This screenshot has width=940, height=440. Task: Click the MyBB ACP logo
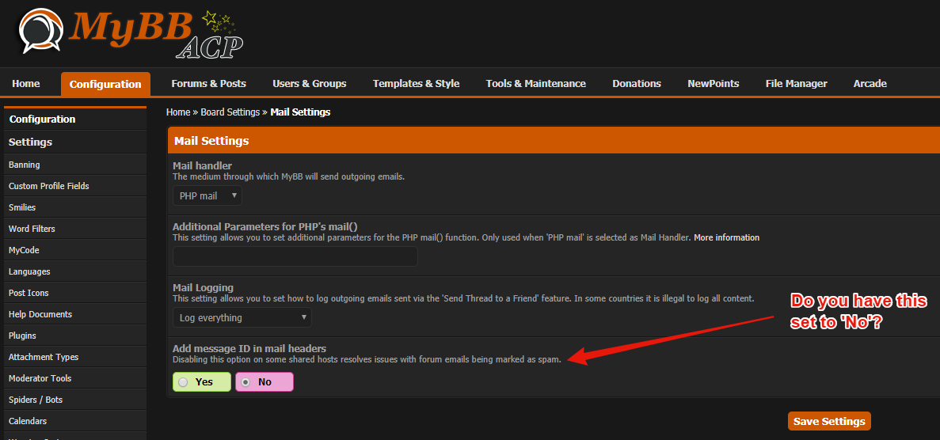(x=131, y=33)
